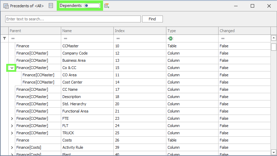Click the funnel filter row icon
Image resolution: width=277 pixels, height=156 pixels.
click(4, 39)
